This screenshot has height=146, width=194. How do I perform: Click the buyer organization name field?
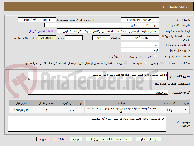pos(101,25)
